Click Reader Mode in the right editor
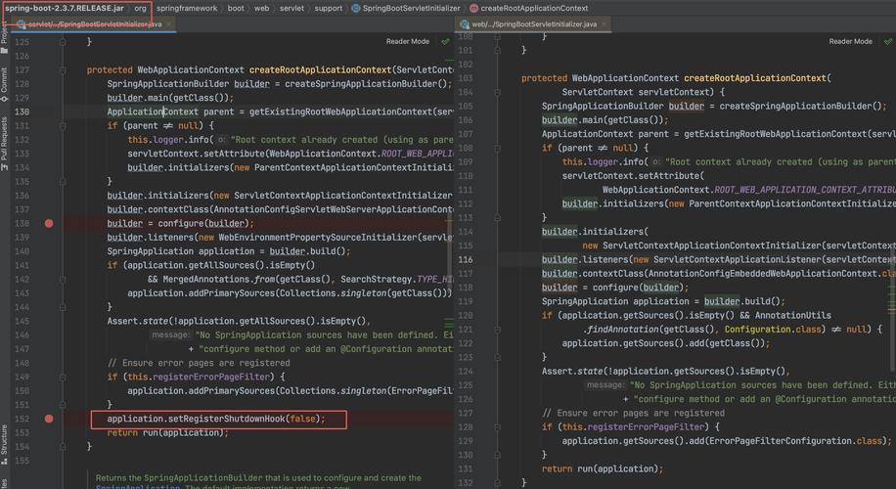Image resolution: width=896 pixels, height=489 pixels. point(850,42)
